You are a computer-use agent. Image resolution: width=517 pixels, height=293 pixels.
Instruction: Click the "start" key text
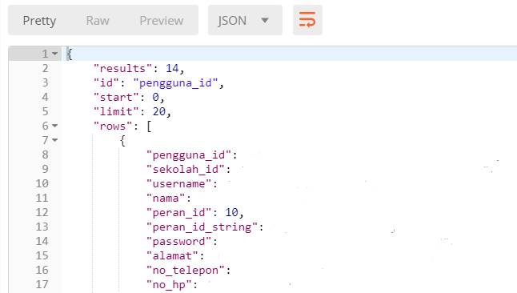coord(116,98)
